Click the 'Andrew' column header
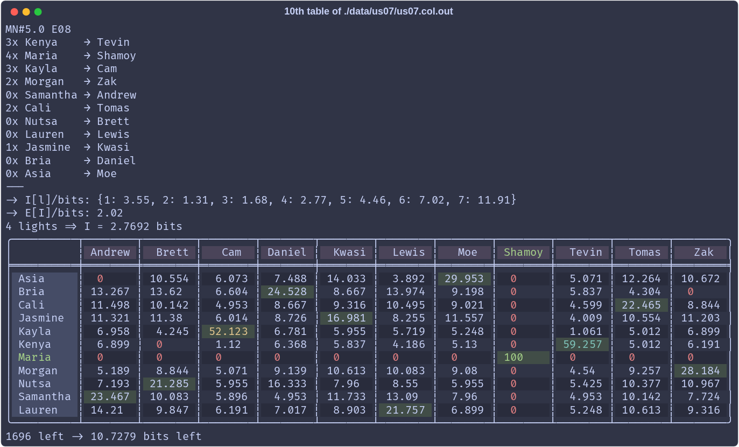 [110, 252]
